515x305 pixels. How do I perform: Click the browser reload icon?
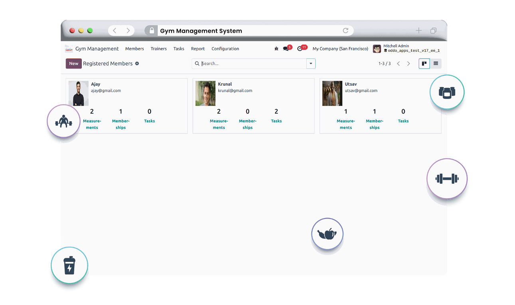346,31
